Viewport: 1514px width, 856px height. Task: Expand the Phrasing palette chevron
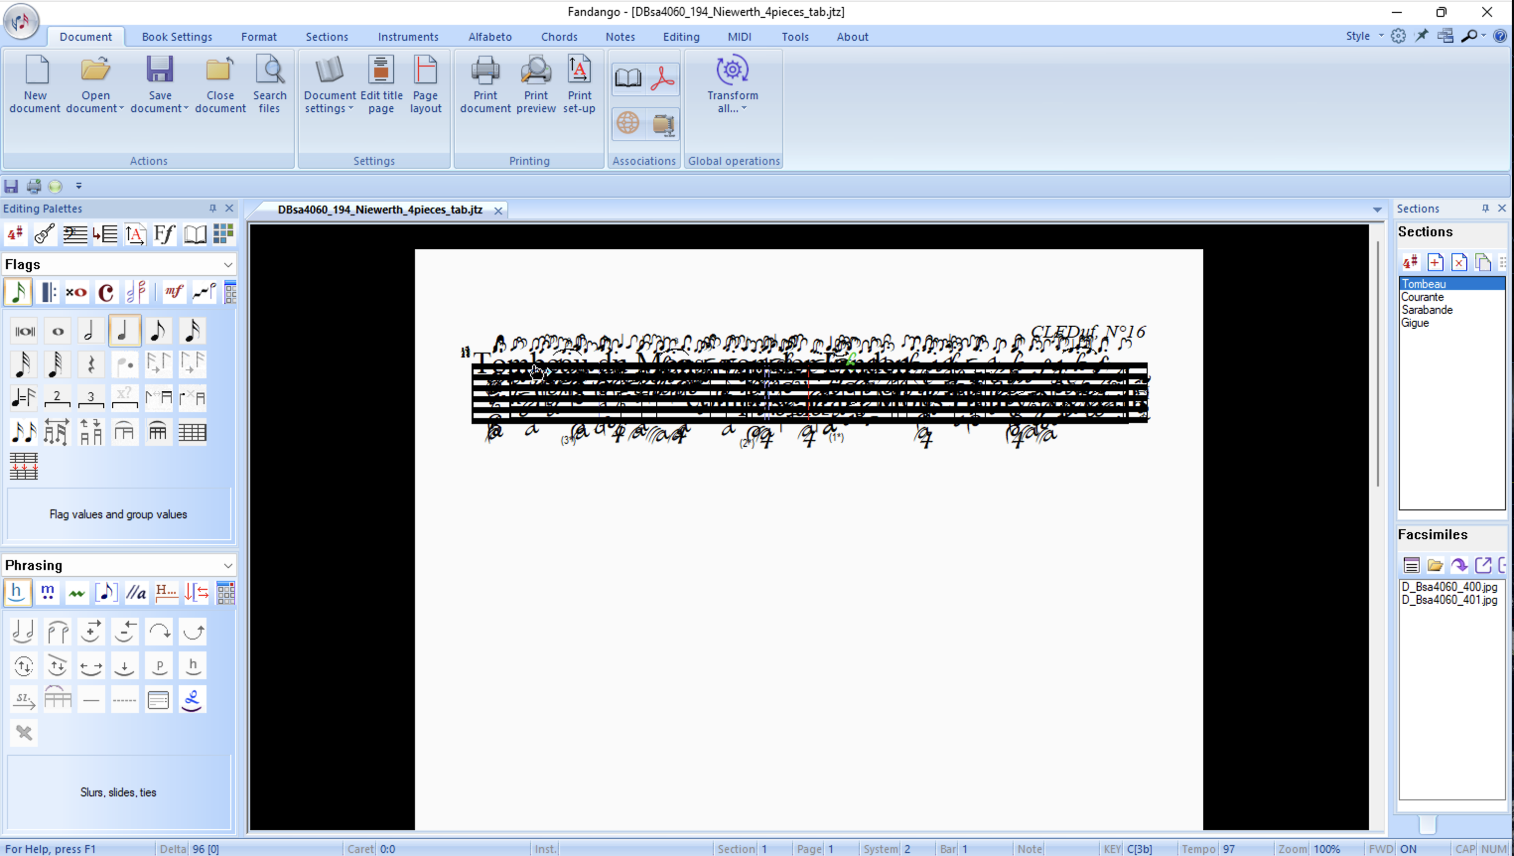[x=228, y=566]
